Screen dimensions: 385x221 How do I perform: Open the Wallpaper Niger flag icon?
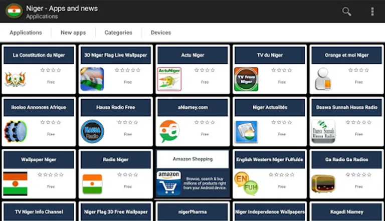[x=15, y=184]
